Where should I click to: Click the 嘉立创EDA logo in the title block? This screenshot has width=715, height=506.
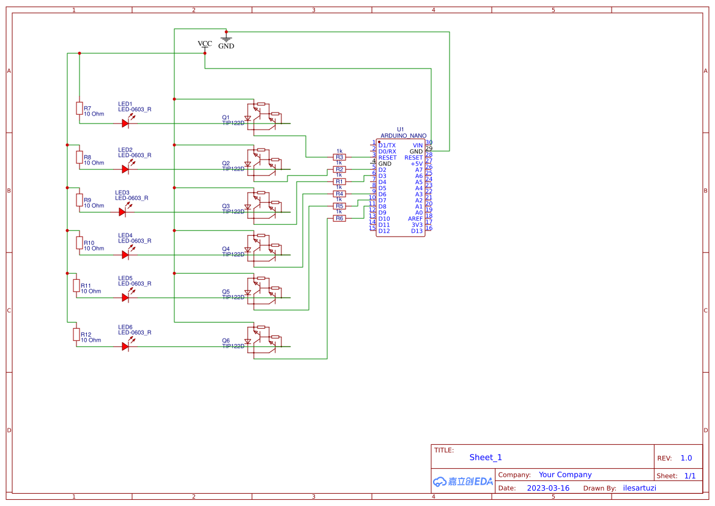click(463, 482)
